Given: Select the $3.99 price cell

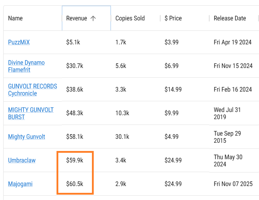Looking at the screenshot, I should [x=185, y=42].
